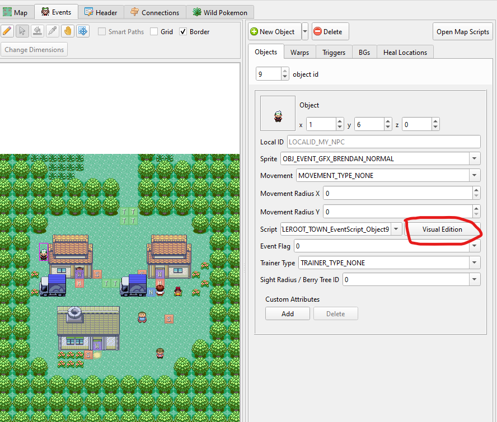Select the shift map tool
The height and width of the screenshot is (422, 497).
83,31
